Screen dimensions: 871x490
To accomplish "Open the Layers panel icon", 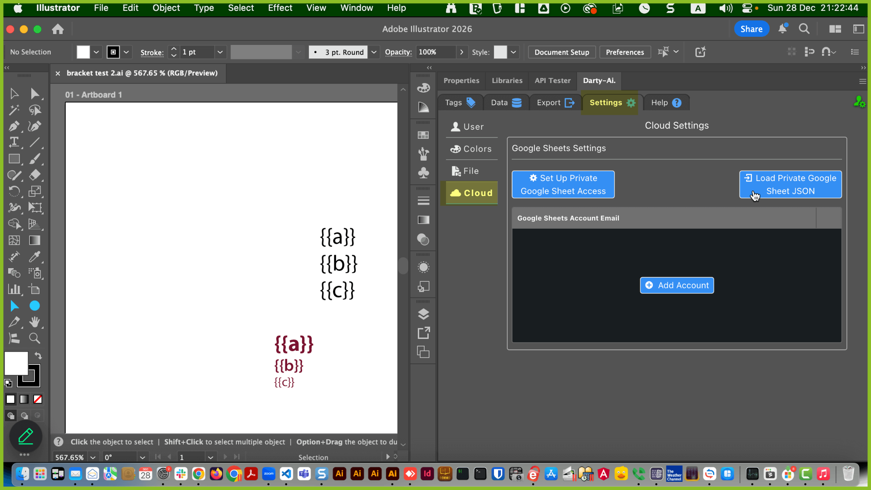I will pos(423,314).
